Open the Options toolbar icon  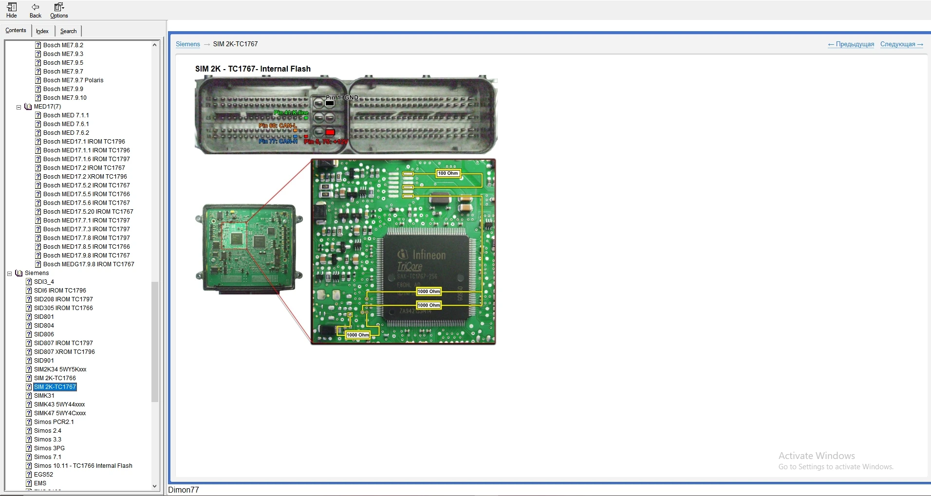tap(59, 7)
